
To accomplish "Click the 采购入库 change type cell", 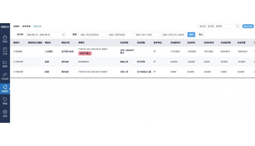I will click(124, 72).
